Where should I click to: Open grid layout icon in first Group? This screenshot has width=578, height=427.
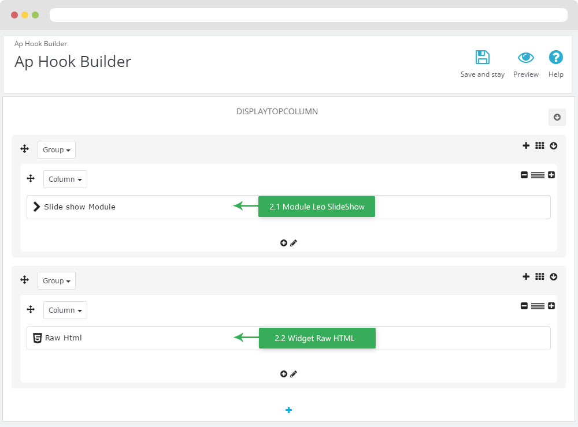pos(540,145)
